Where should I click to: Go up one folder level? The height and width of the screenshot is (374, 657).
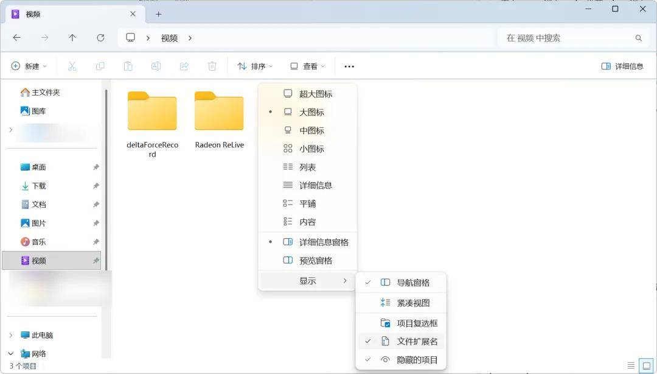(x=72, y=38)
